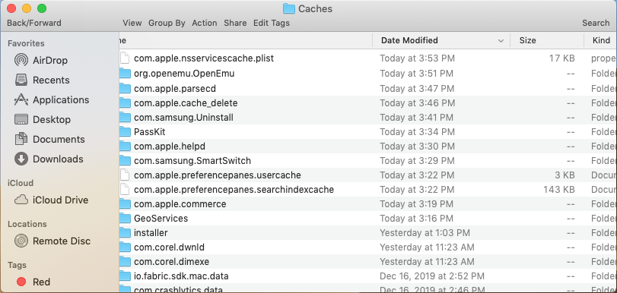Sort by the Kind column header
The width and height of the screenshot is (617, 293).
[602, 40]
